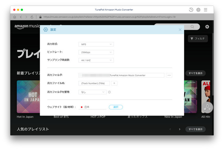This screenshot has width=224, height=150.
Task: Open 出力フォルダを整理 なし dropdown
Action: 92,92
